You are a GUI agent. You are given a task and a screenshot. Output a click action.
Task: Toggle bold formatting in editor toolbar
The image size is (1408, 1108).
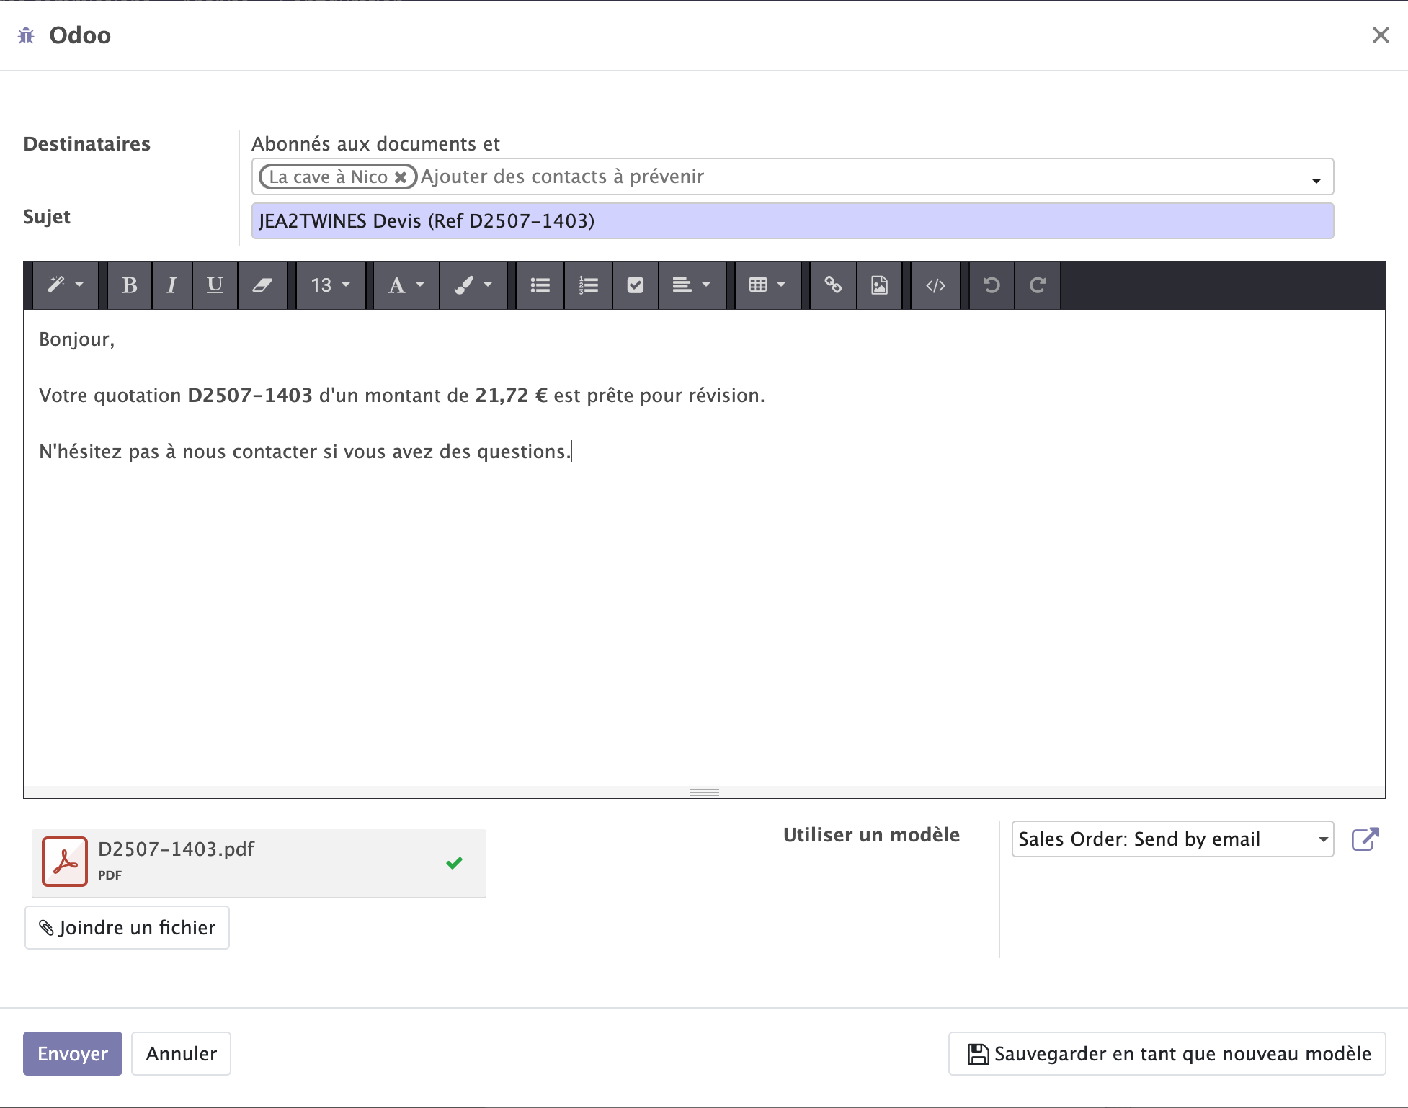tap(130, 285)
